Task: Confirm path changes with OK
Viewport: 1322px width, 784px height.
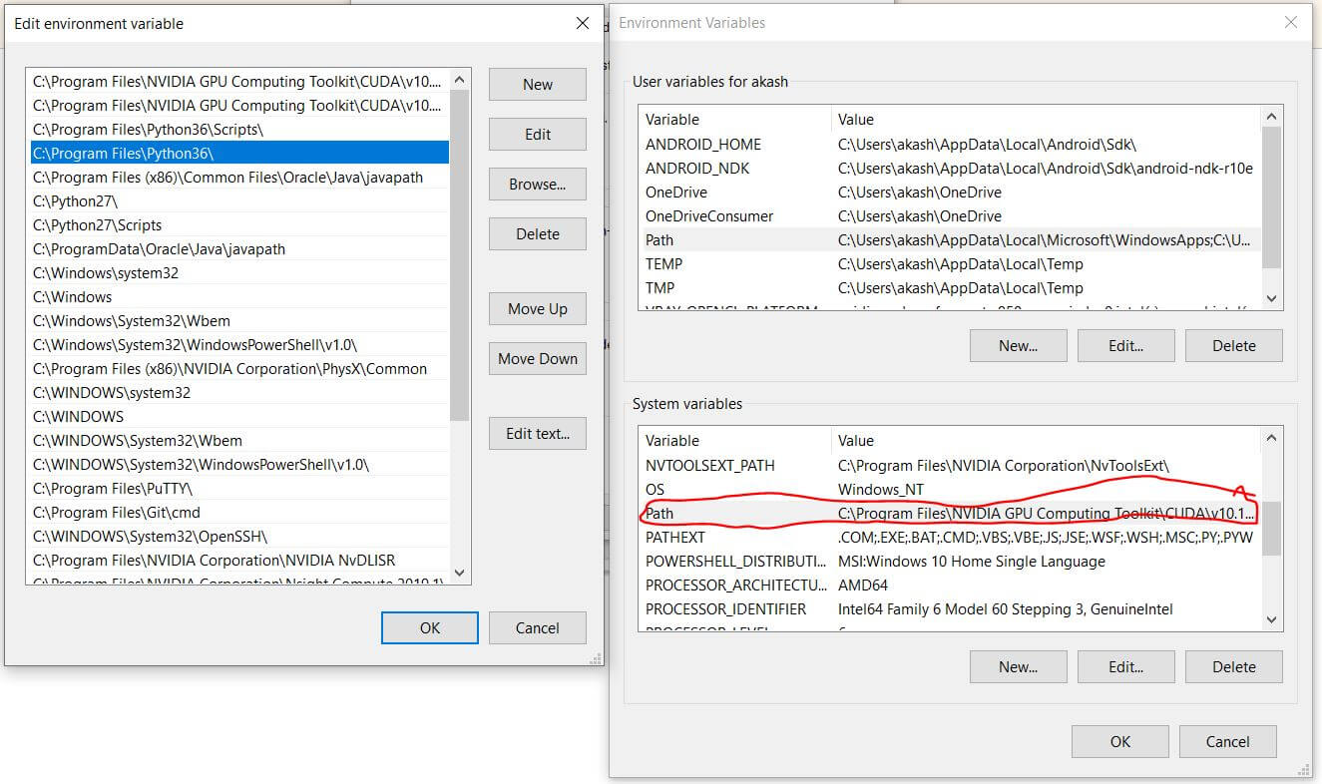Action: point(429,627)
